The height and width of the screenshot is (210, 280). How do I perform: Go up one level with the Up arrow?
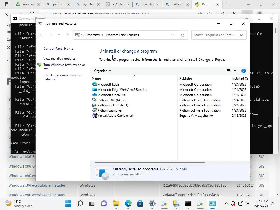click(67, 35)
